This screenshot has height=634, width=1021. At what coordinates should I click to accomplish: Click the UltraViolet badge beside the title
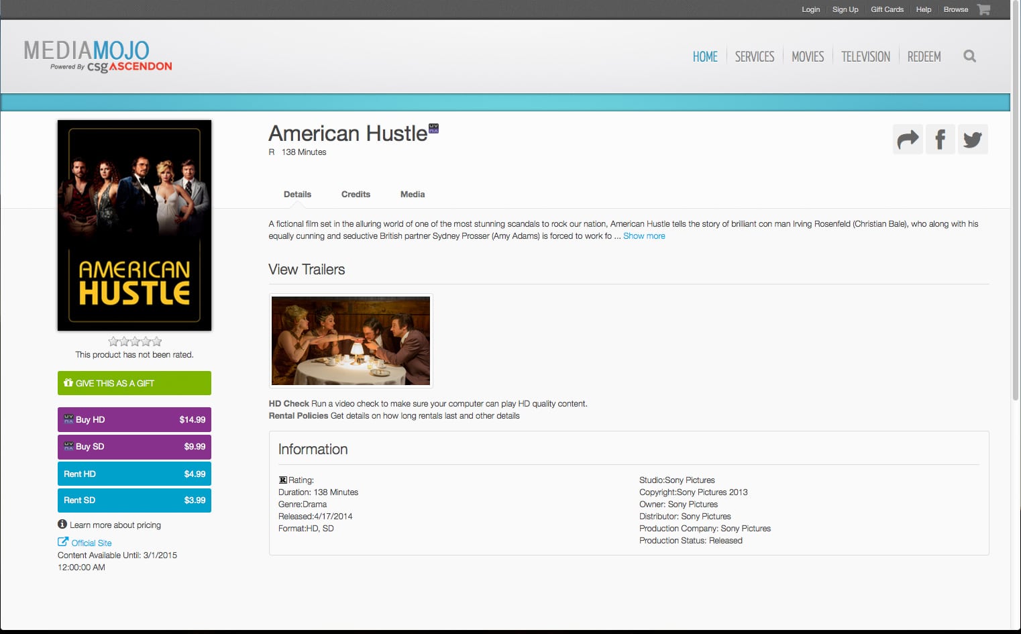[433, 128]
